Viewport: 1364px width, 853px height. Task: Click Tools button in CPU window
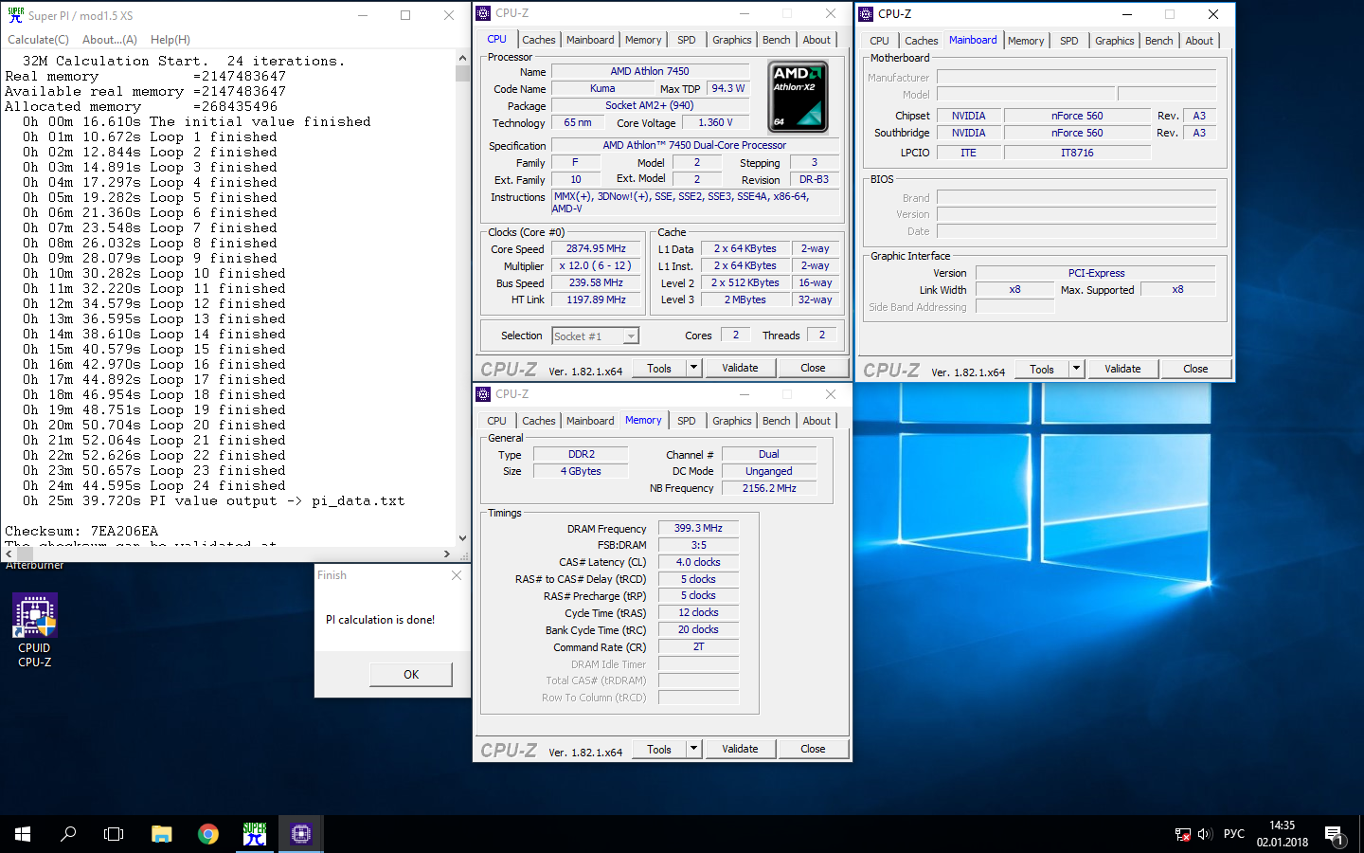[x=659, y=368]
